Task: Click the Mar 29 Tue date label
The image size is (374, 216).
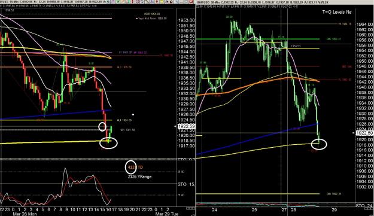Action: [167, 214]
